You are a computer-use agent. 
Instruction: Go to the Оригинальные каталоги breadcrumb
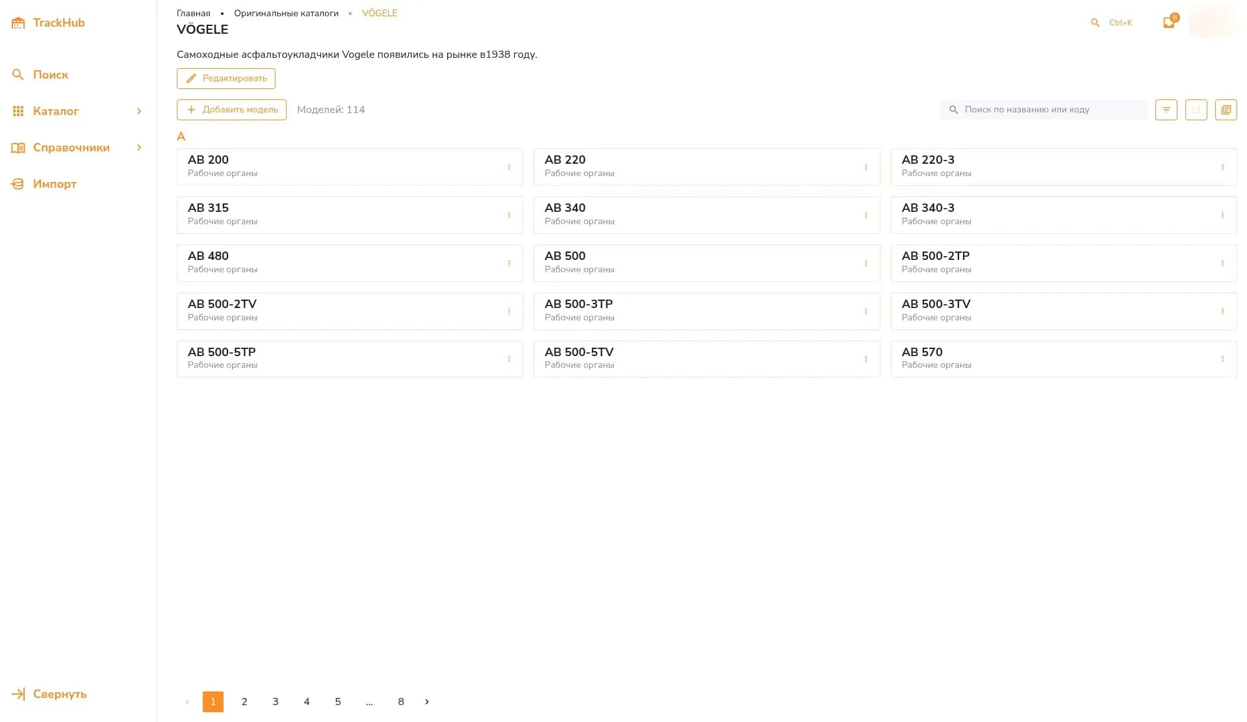[x=286, y=13]
